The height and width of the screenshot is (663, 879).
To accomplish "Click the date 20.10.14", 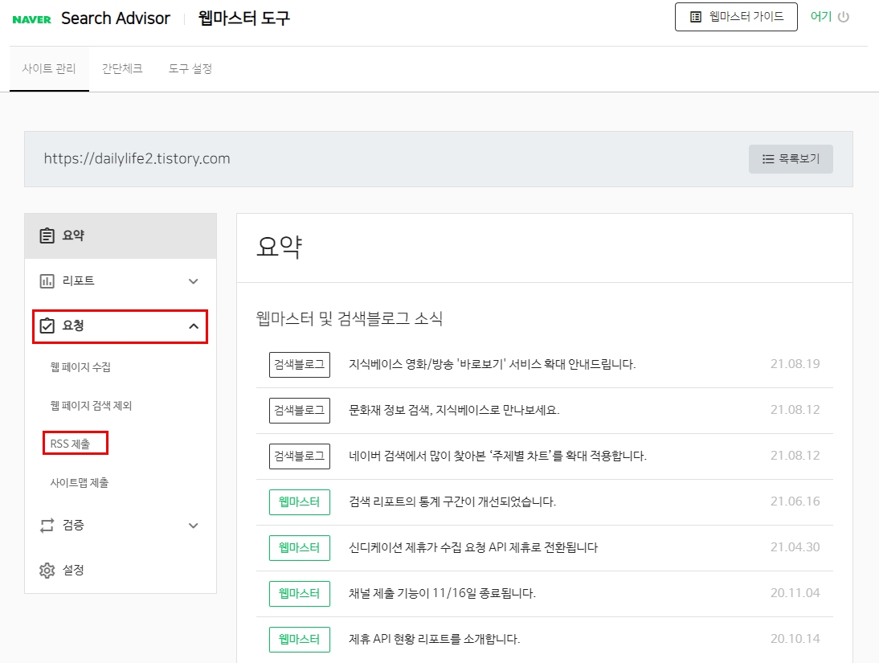I will tap(795, 639).
